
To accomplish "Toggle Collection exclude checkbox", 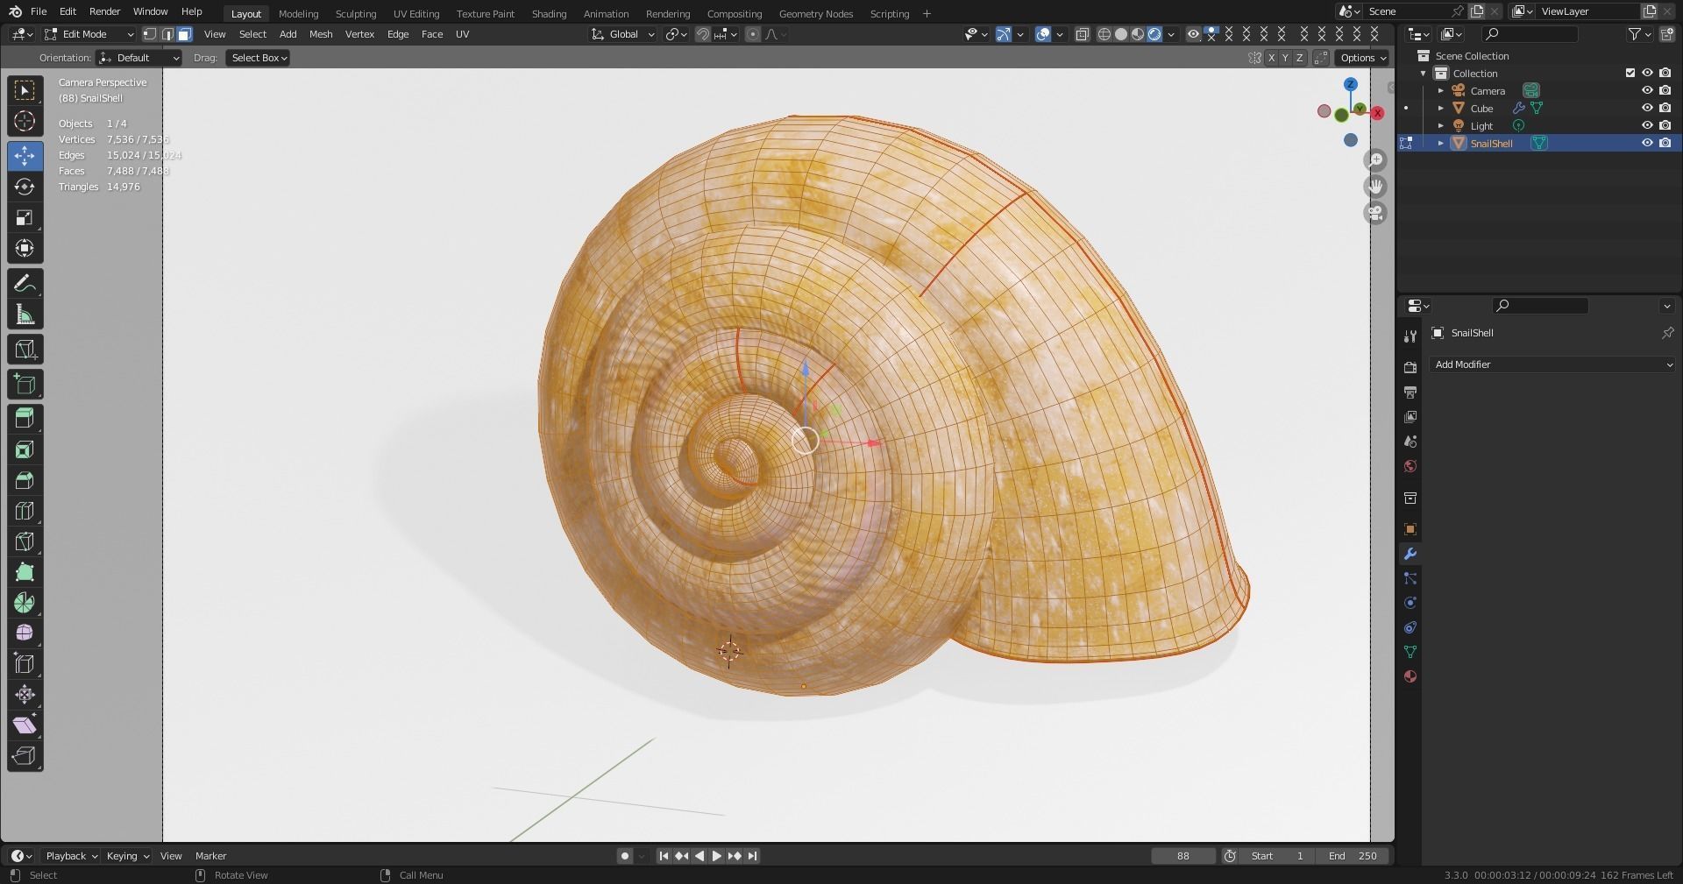I will (x=1630, y=73).
